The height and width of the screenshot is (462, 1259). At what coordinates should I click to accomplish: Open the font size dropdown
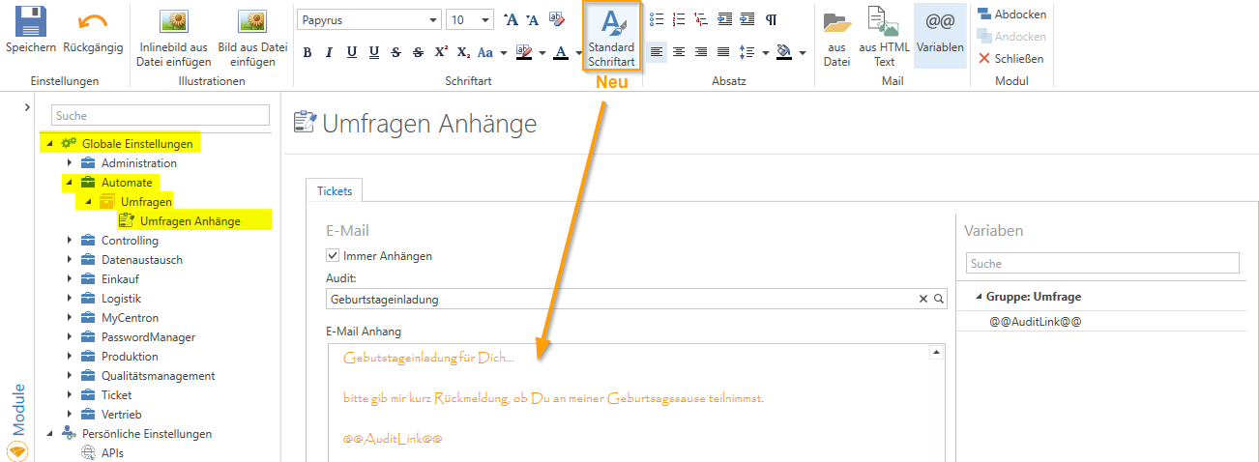(x=485, y=20)
